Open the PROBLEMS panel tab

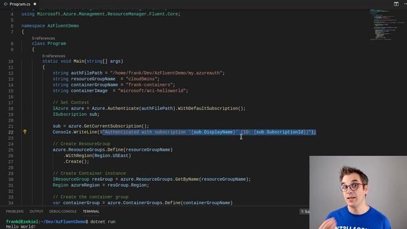coord(15,211)
